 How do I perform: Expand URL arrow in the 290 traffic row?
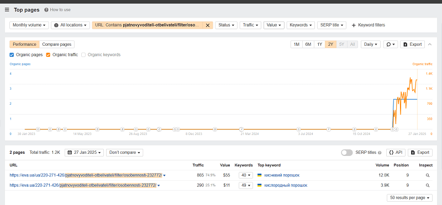click(x=159, y=186)
